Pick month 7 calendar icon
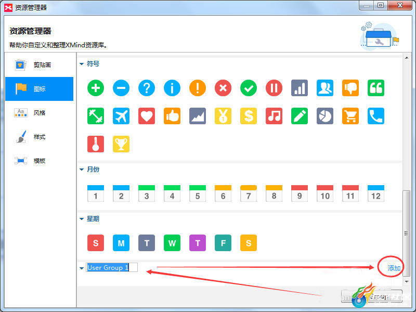This screenshot has width=416, height=312. pos(249,193)
